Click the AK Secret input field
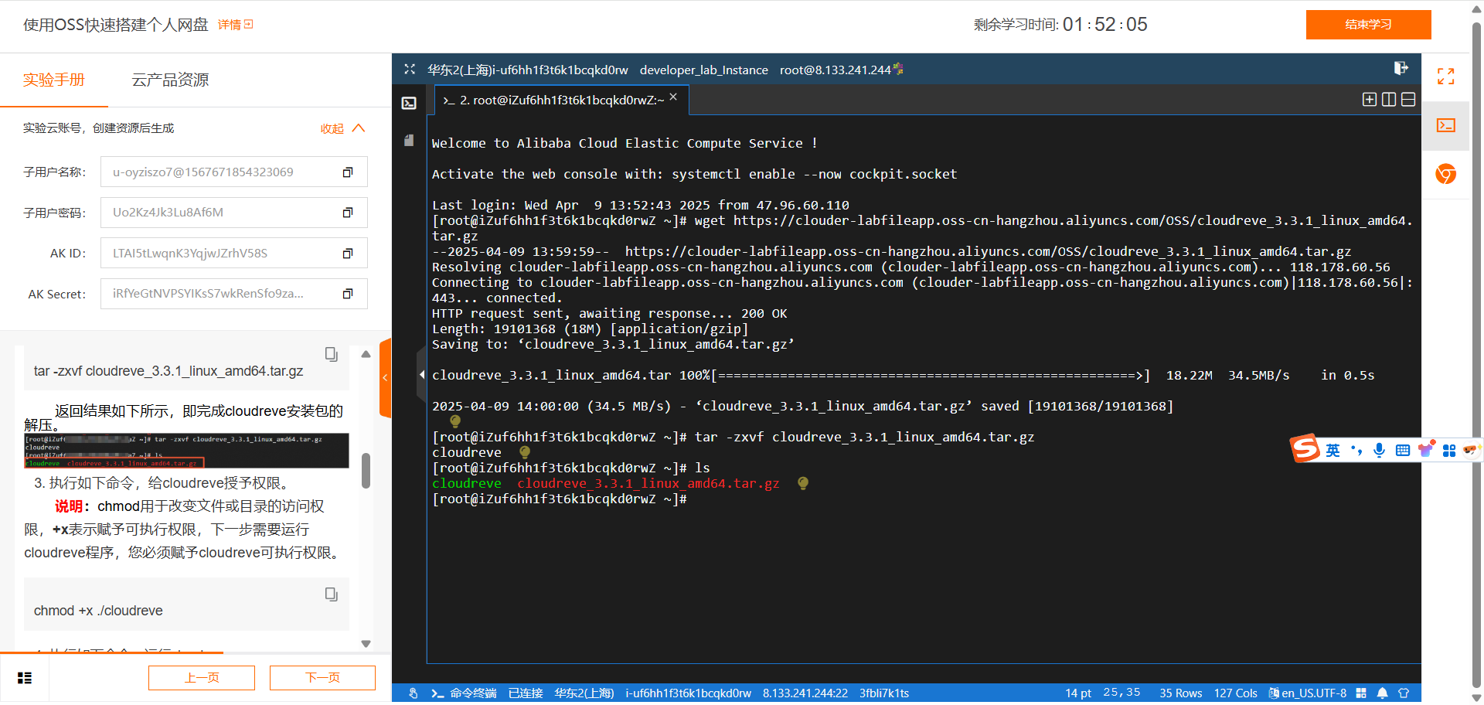The height and width of the screenshot is (705, 1484). 234,294
